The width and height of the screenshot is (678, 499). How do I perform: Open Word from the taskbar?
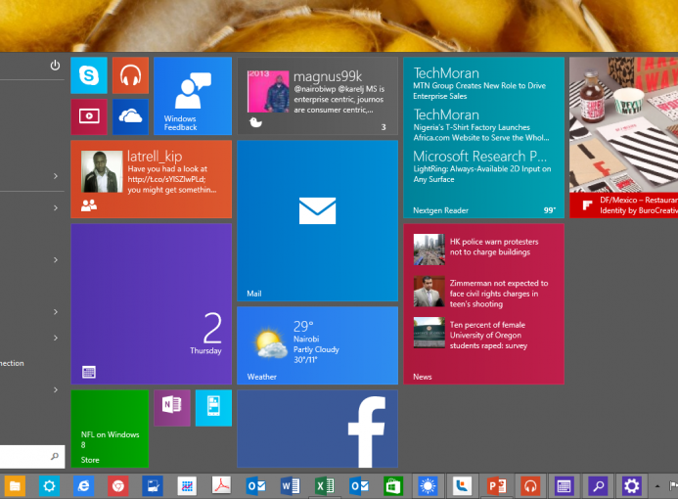291,485
